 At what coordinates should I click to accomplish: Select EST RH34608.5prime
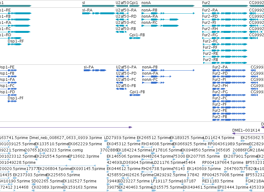point(157,144)
